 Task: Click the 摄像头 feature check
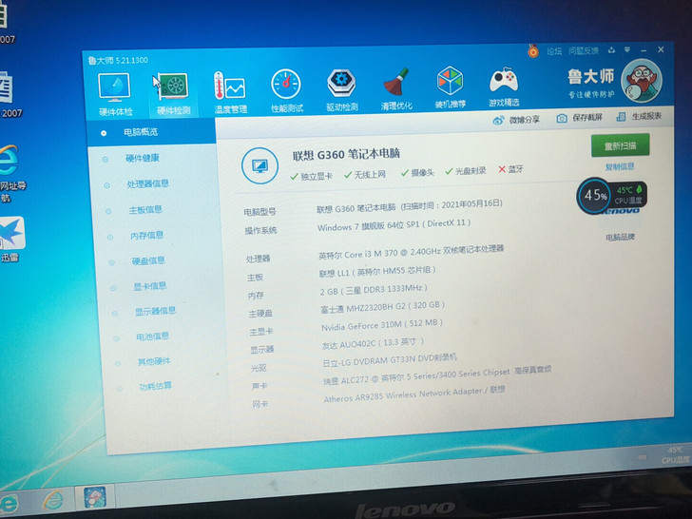click(x=418, y=173)
